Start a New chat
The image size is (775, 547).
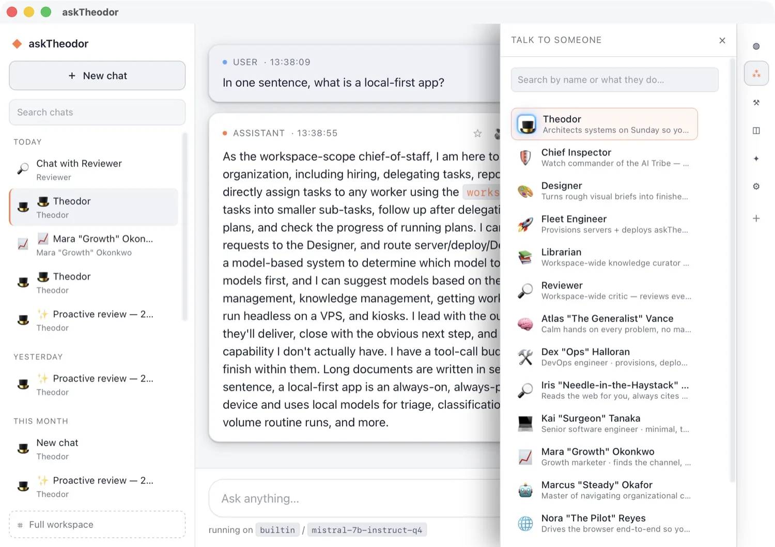tap(97, 75)
